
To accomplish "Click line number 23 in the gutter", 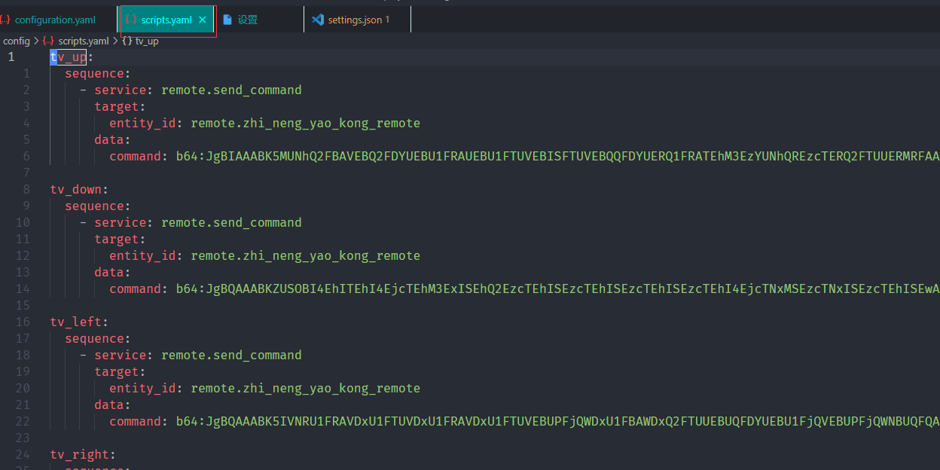I will (x=23, y=438).
